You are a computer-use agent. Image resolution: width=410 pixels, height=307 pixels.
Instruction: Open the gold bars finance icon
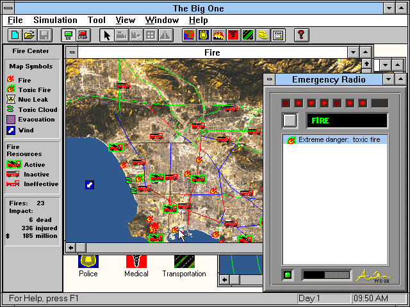[263, 35]
